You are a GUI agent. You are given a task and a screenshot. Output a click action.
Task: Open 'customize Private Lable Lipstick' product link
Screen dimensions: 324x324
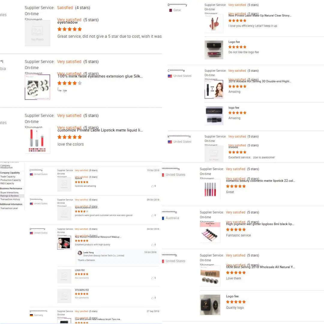pyautogui.click(x=100, y=130)
